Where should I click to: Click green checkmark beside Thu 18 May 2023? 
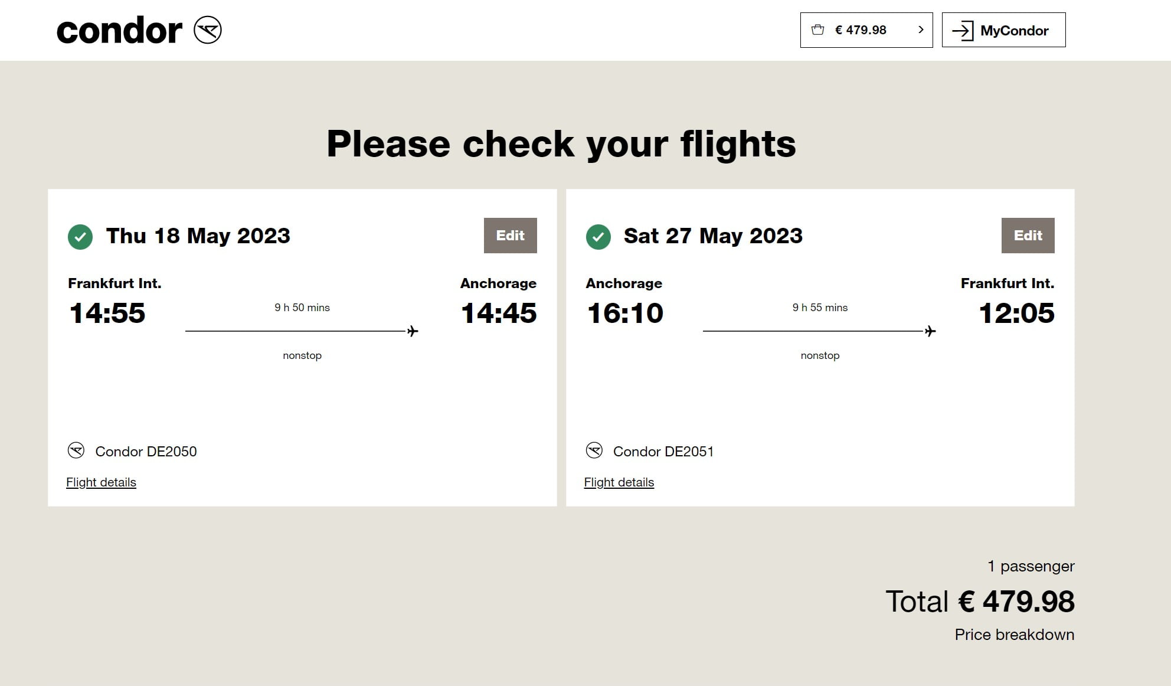pos(80,237)
